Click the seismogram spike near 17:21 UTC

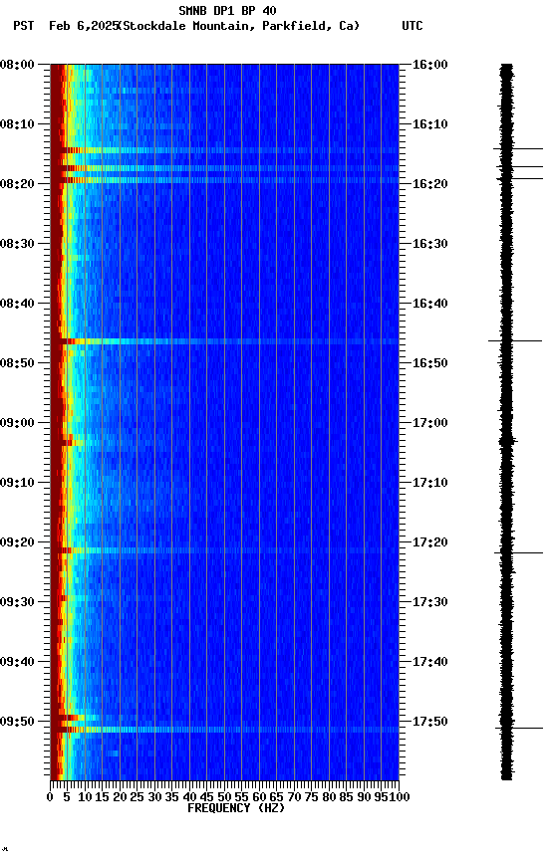click(x=518, y=552)
